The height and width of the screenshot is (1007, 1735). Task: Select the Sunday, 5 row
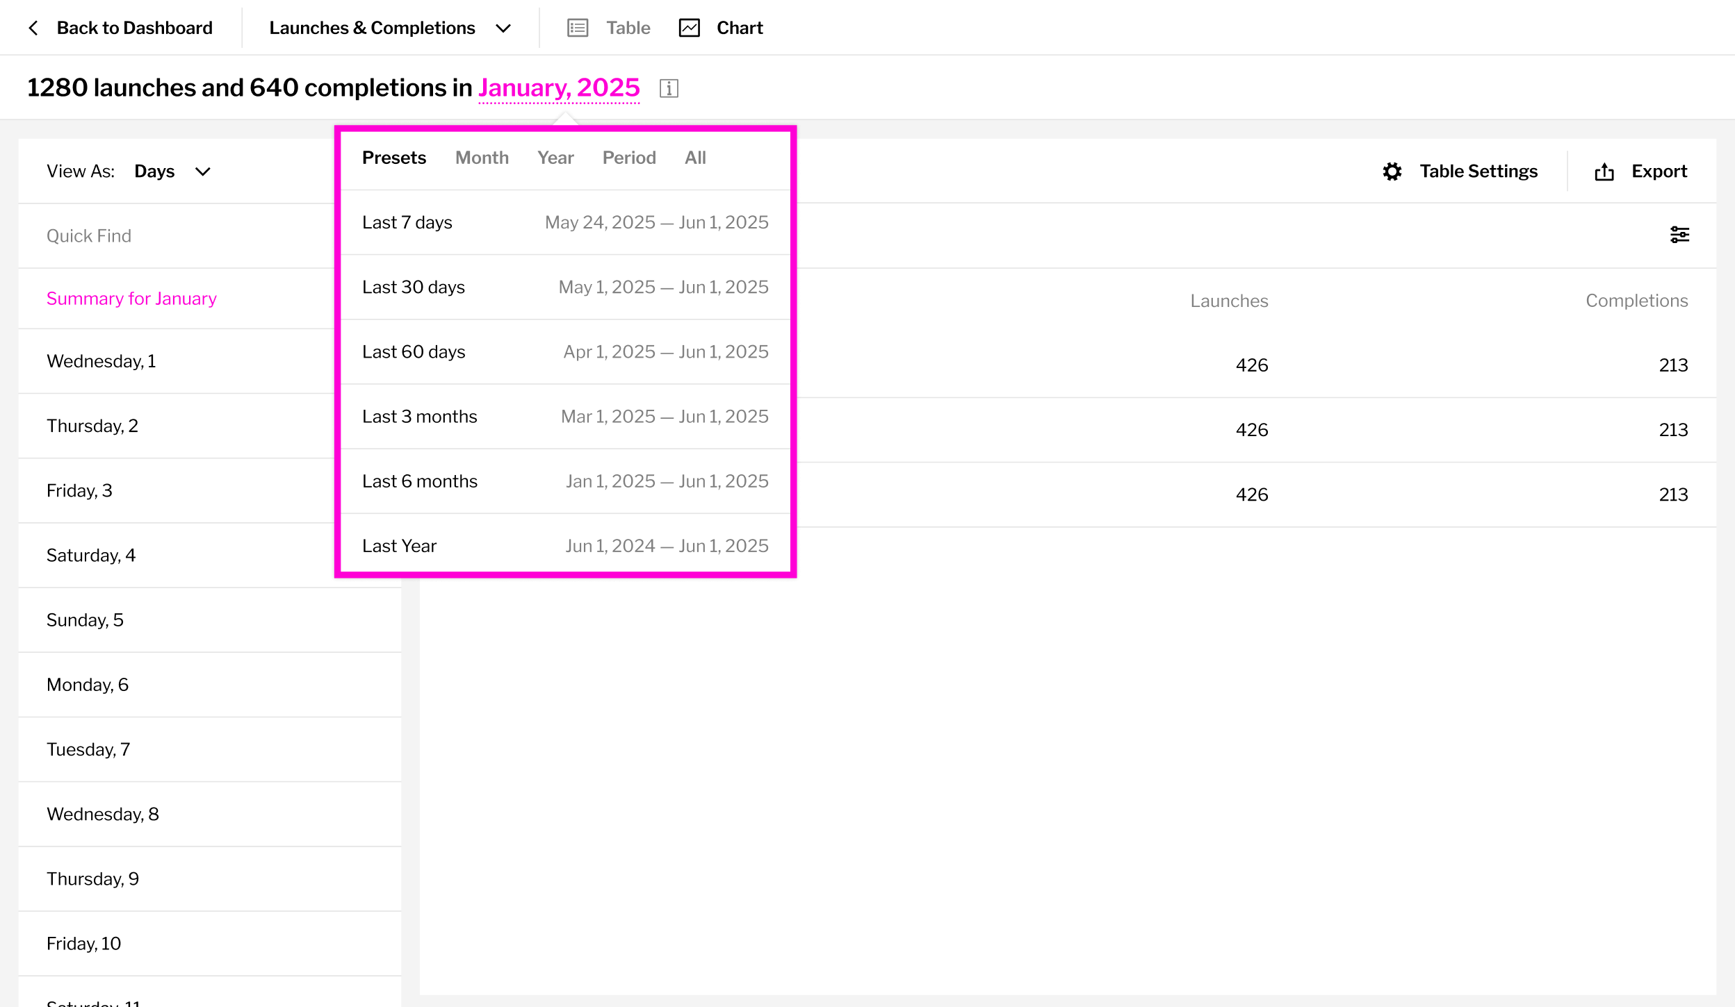point(210,619)
